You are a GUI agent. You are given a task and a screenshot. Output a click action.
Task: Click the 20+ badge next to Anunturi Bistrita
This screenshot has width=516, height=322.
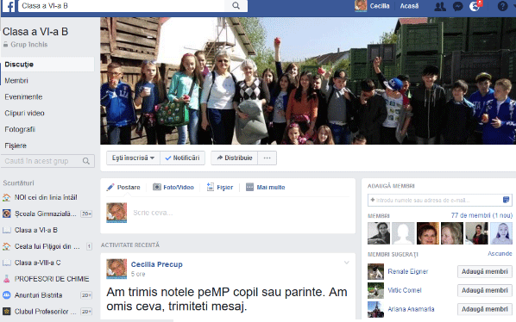[x=86, y=295]
